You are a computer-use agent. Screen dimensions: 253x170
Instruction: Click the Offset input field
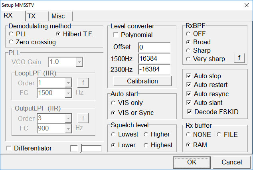pyautogui.click(x=154, y=47)
